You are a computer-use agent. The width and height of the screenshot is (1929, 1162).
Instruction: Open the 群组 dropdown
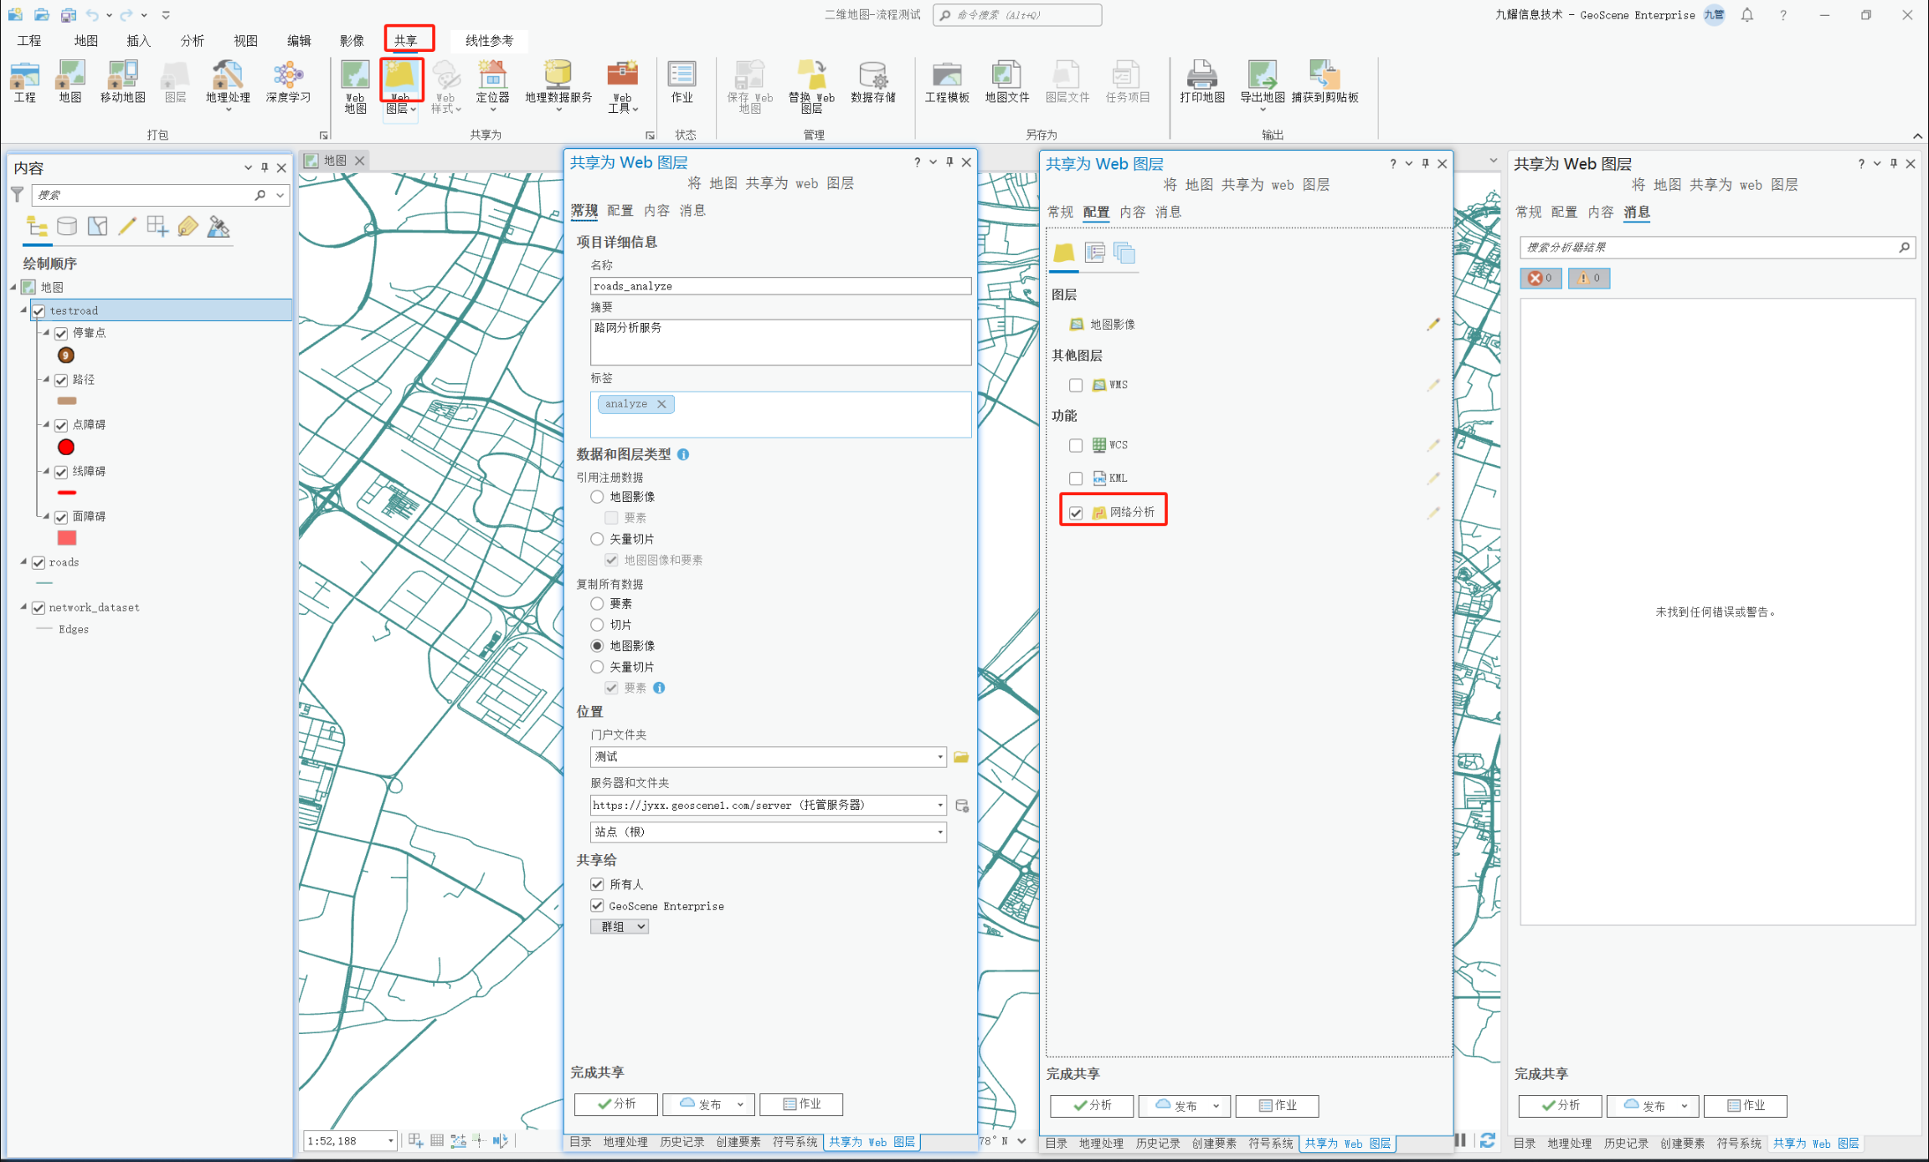(x=620, y=927)
